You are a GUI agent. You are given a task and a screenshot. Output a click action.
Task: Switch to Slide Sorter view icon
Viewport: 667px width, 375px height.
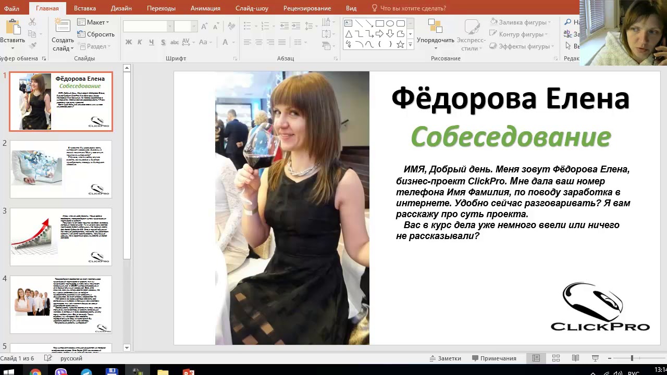556,358
